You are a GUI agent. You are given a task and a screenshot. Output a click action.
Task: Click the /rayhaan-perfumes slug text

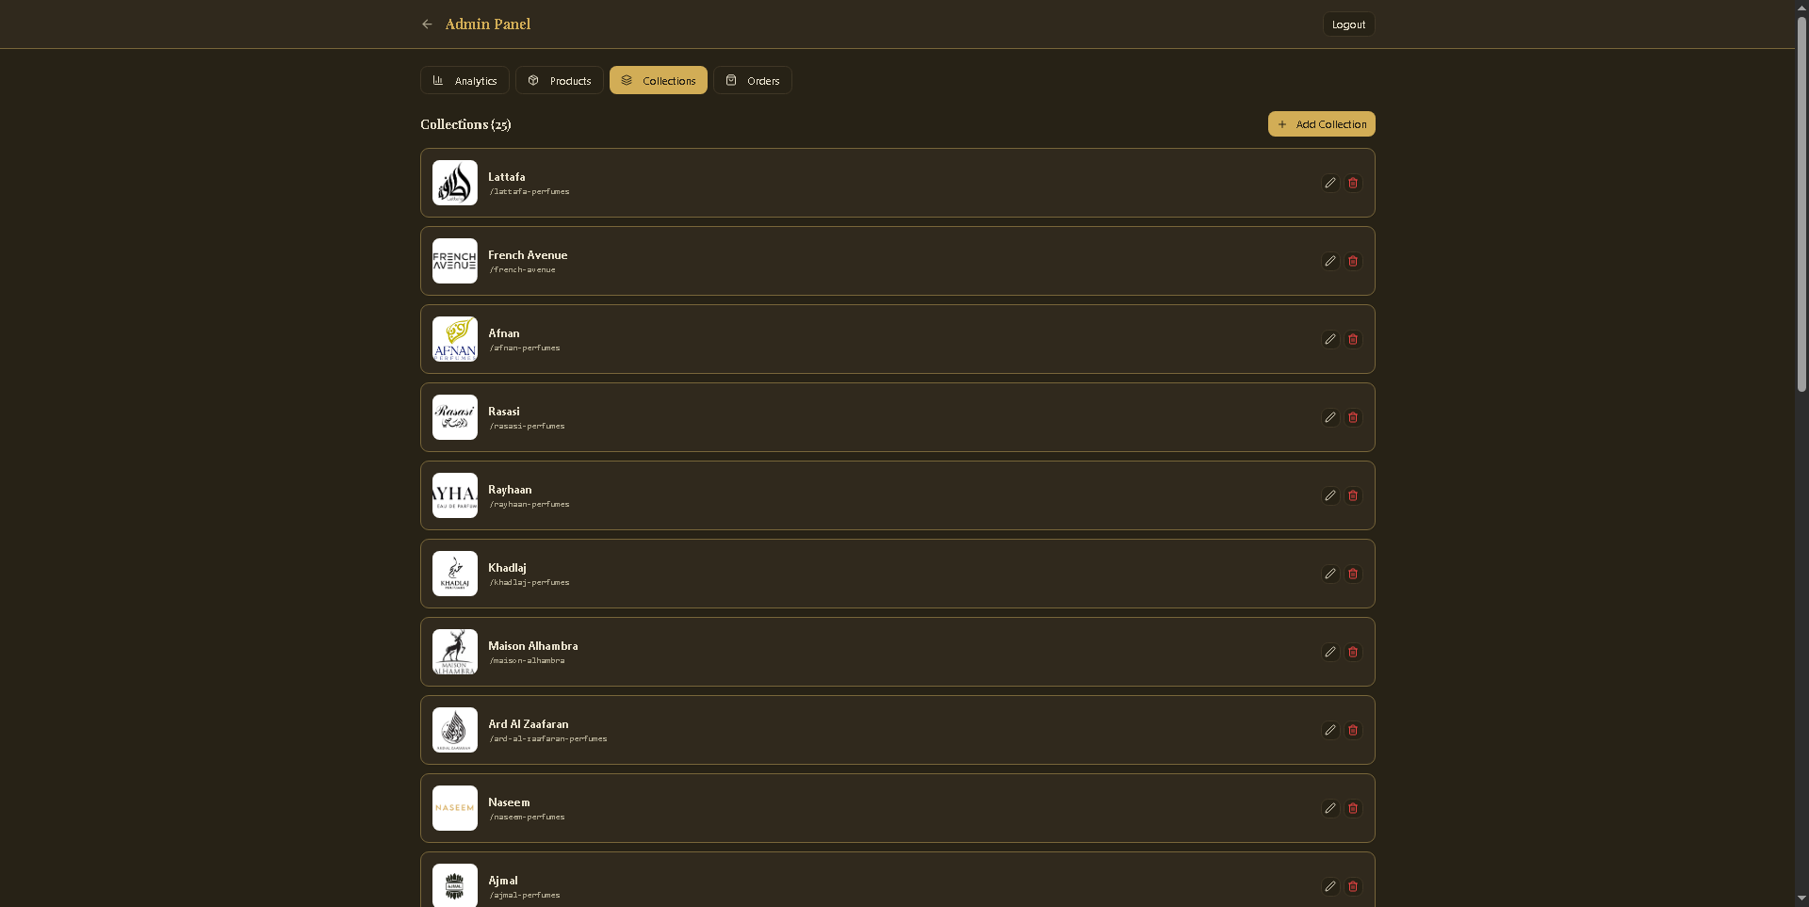(x=530, y=505)
